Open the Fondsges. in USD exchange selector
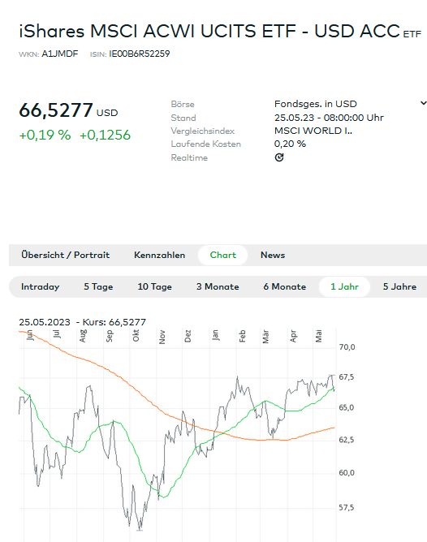Screen dimensions: 427x542 pyautogui.click(x=315, y=104)
